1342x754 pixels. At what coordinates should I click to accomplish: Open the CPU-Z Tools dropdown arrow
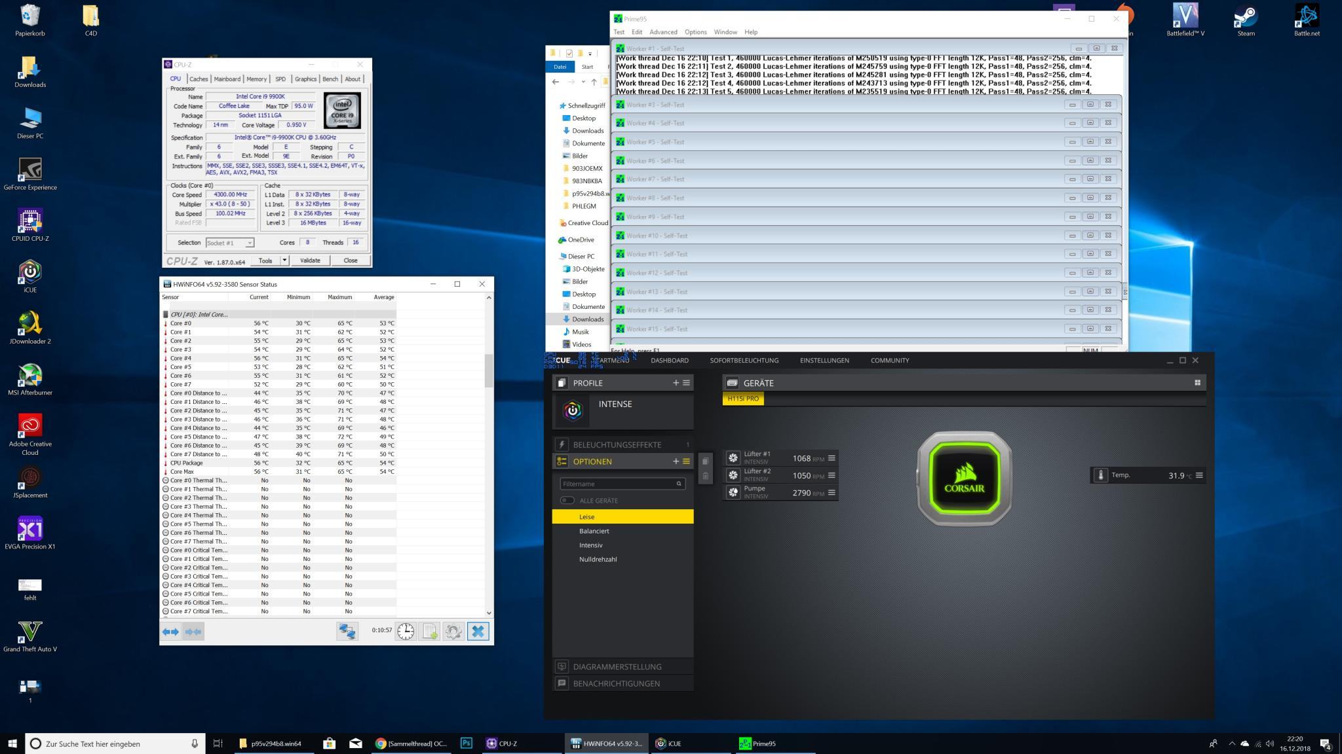coord(284,260)
